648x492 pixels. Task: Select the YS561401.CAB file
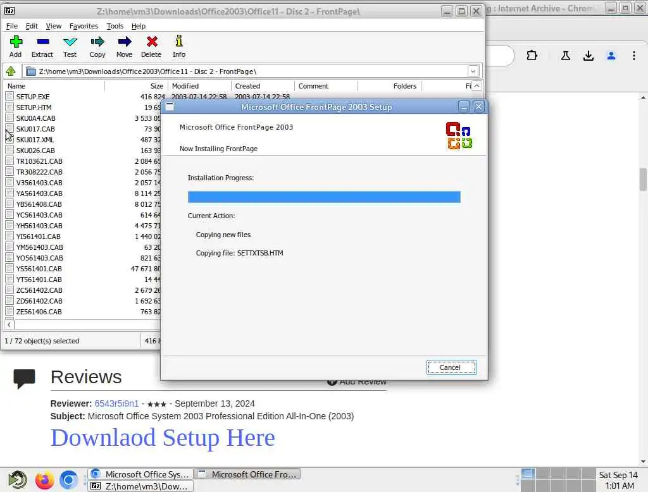(x=39, y=269)
